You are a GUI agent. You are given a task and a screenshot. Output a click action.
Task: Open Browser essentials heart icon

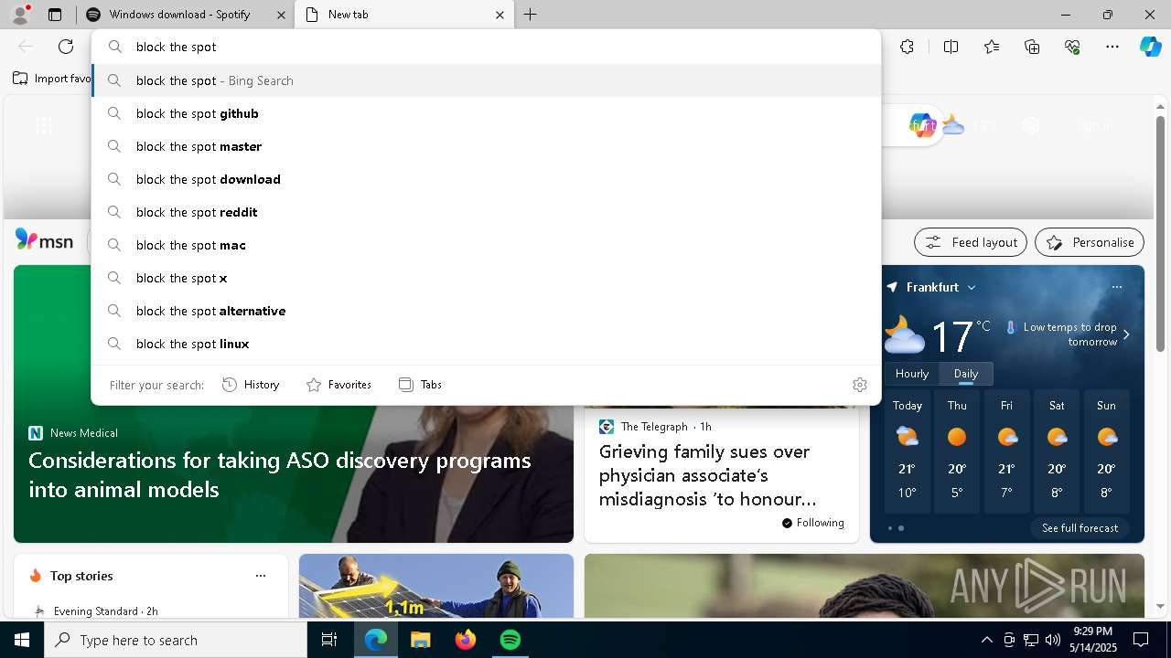[1072, 47]
